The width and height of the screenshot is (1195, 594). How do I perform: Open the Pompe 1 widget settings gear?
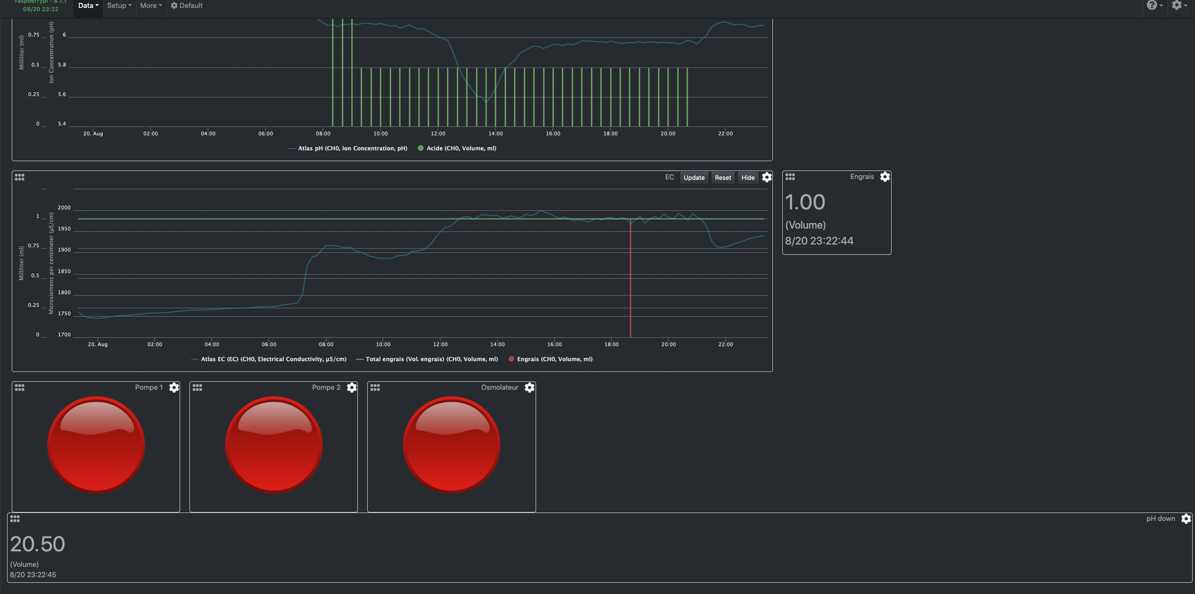coord(174,387)
